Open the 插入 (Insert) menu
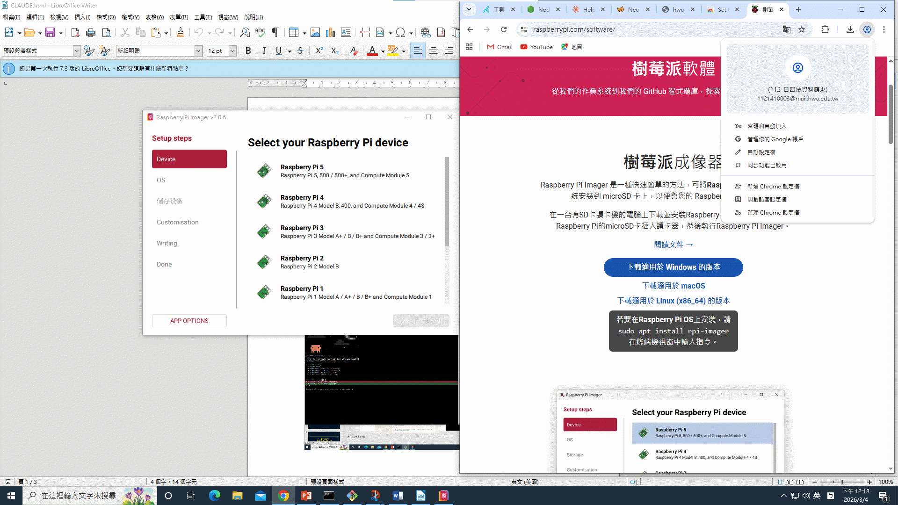 pyautogui.click(x=82, y=17)
